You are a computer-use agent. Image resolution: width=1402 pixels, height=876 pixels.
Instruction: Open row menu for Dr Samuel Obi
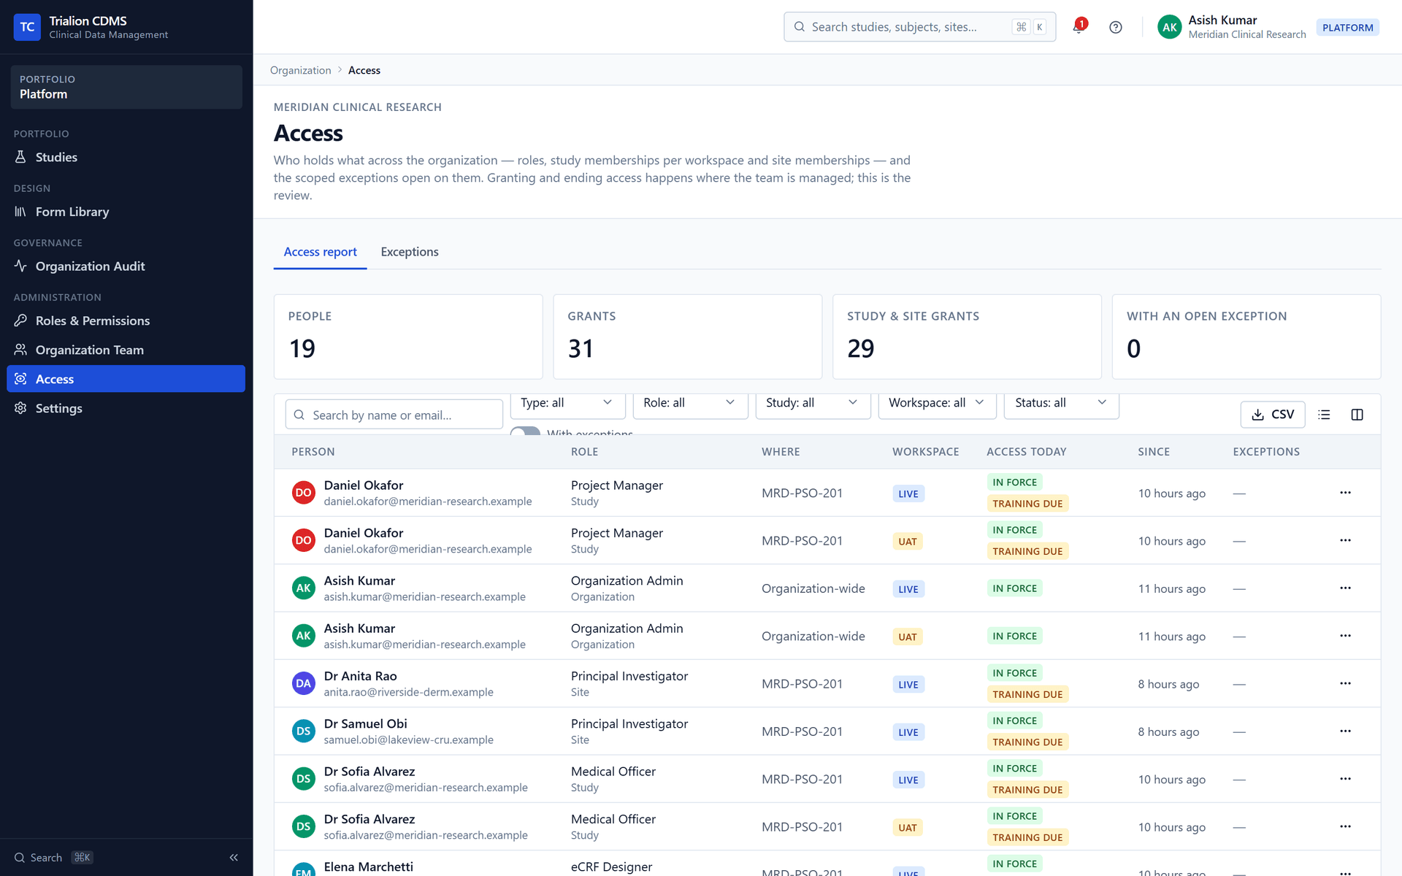click(x=1345, y=731)
